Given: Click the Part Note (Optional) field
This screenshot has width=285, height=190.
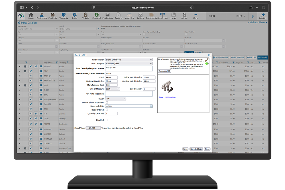Looking at the screenshot, I should click(x=129, y=94).
